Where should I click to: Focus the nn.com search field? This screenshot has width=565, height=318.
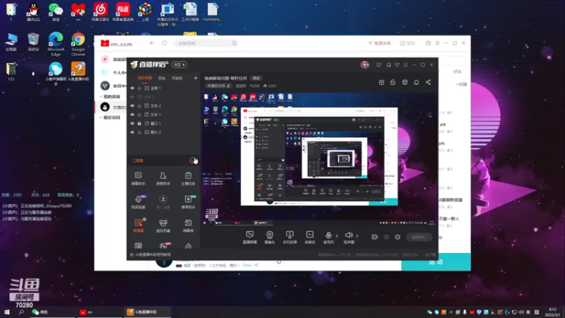pyautogui.click(x=206, y=43)
